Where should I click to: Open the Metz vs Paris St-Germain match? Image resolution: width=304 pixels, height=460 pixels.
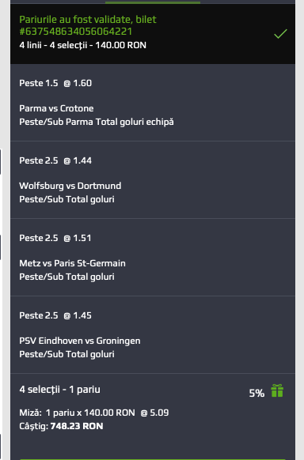coord(72,263)
